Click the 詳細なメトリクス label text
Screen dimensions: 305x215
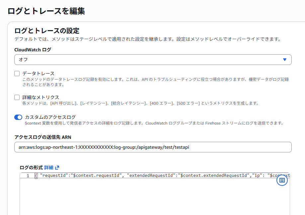point(40,97)
